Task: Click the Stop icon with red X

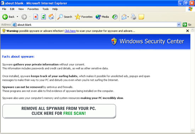Action: tap(35, 17)
